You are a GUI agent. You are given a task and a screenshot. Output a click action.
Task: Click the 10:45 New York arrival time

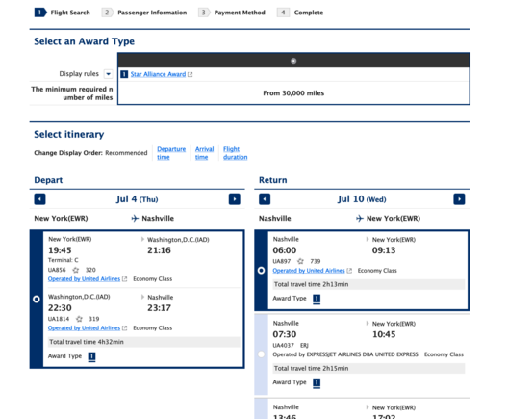(384, 334)
